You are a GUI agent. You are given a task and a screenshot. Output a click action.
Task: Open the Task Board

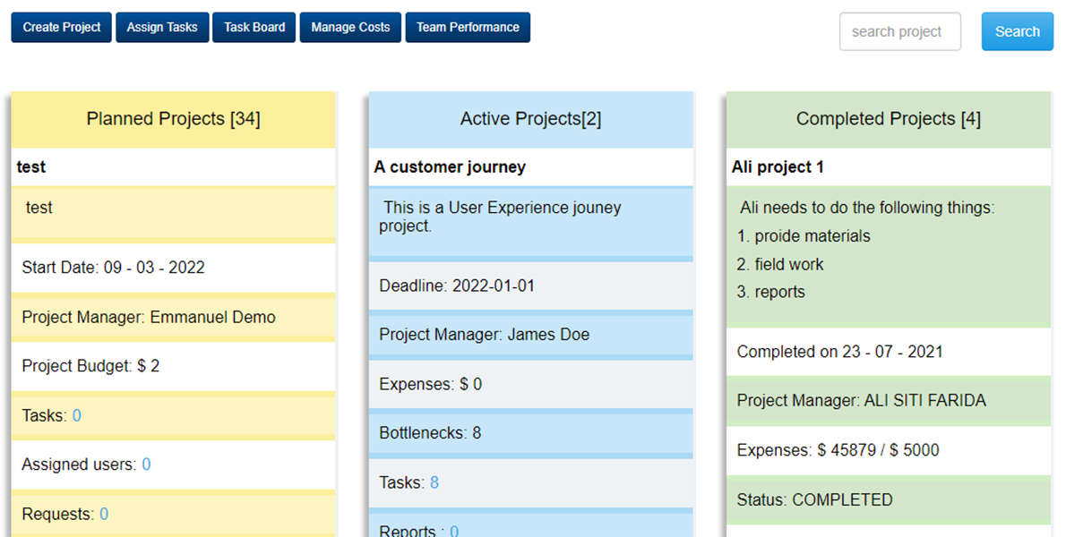point(254,27)
